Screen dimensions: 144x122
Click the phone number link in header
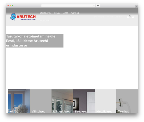coord(98,17)
